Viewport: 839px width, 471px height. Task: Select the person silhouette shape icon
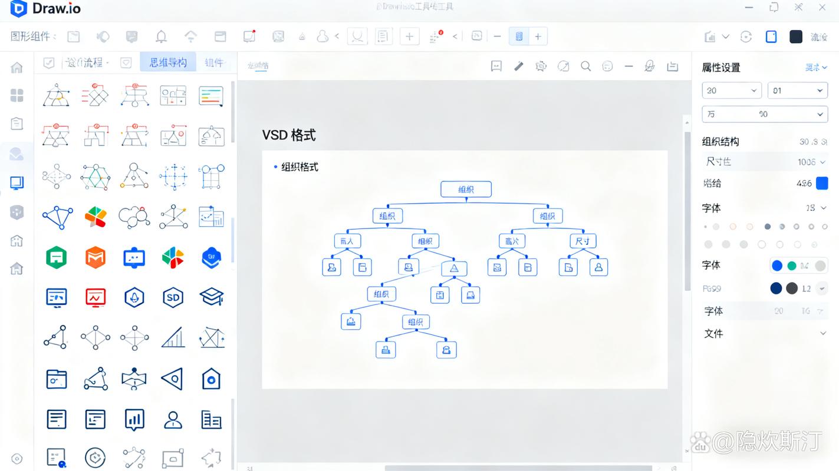click(x=173, y=420)
